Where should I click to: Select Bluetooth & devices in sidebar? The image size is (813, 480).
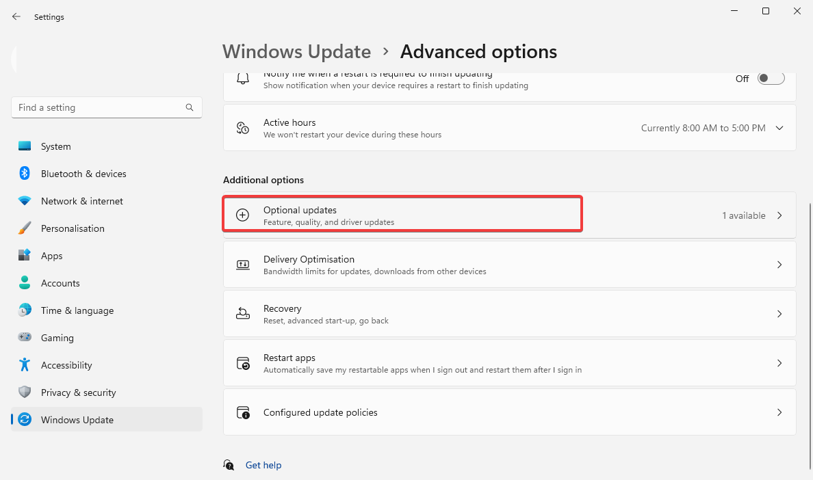click(x=106, y=174)
